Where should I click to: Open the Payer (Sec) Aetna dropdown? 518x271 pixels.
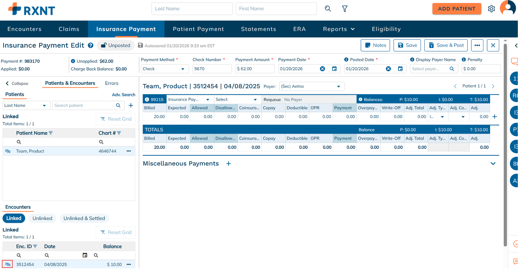click(x=312, y=86)
